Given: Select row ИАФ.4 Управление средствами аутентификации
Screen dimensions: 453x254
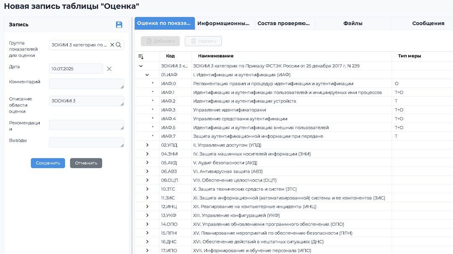Looking at the screenshot, I should click(294, 119).
